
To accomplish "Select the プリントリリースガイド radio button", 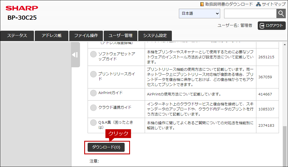I will tap(93, 74).
